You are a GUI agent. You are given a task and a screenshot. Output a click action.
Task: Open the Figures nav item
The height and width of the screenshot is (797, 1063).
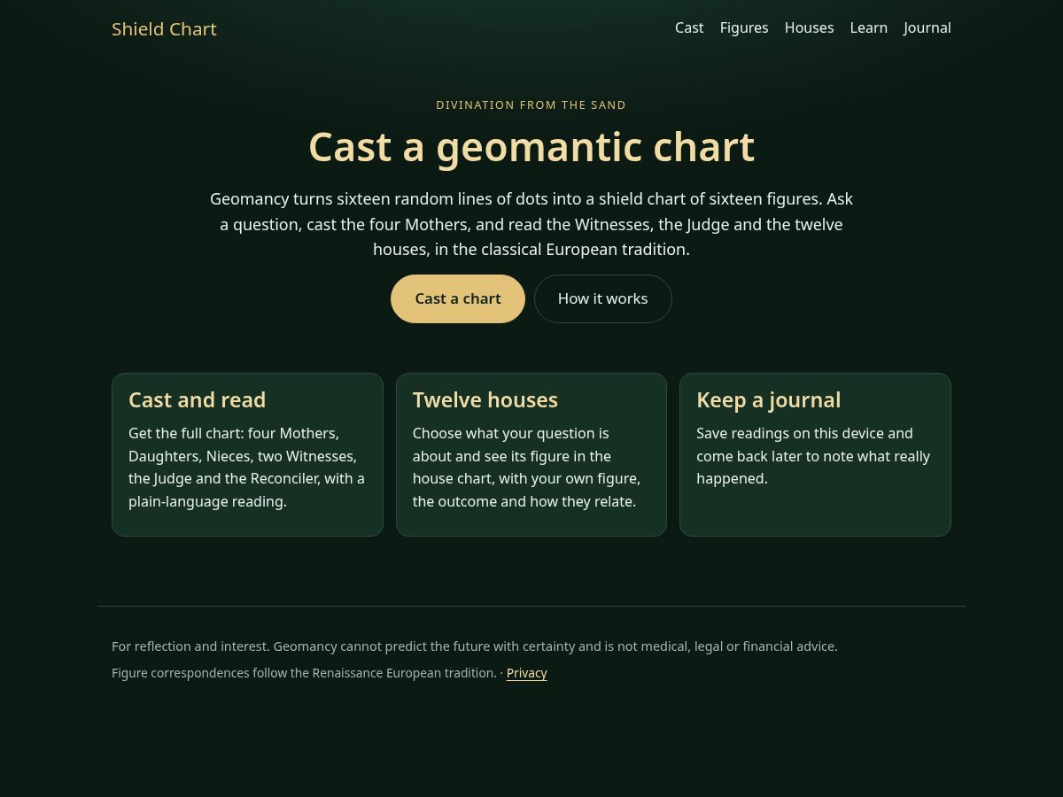coord(744,27)
